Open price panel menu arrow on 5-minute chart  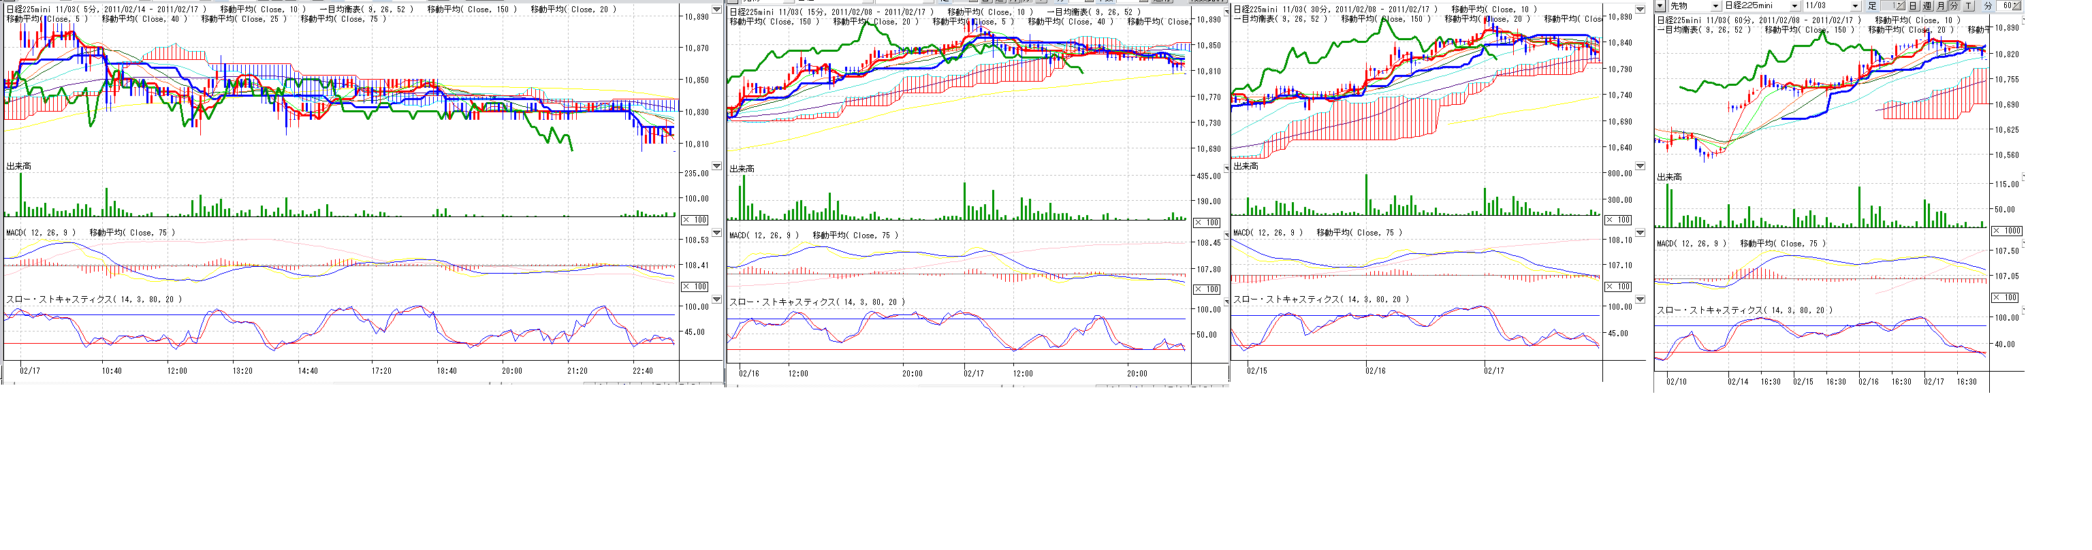coord(716,10)
